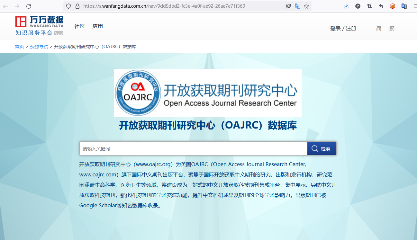The height and width of the screenshot is (240, 417).
Task: View site padlock security info
Action: [77, 6]
